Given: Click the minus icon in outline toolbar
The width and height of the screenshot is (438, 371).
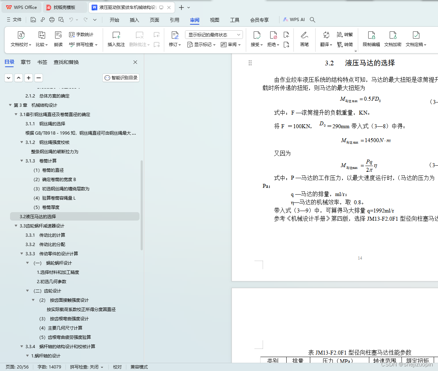Looking at the screenshot, I should [39, 77].
